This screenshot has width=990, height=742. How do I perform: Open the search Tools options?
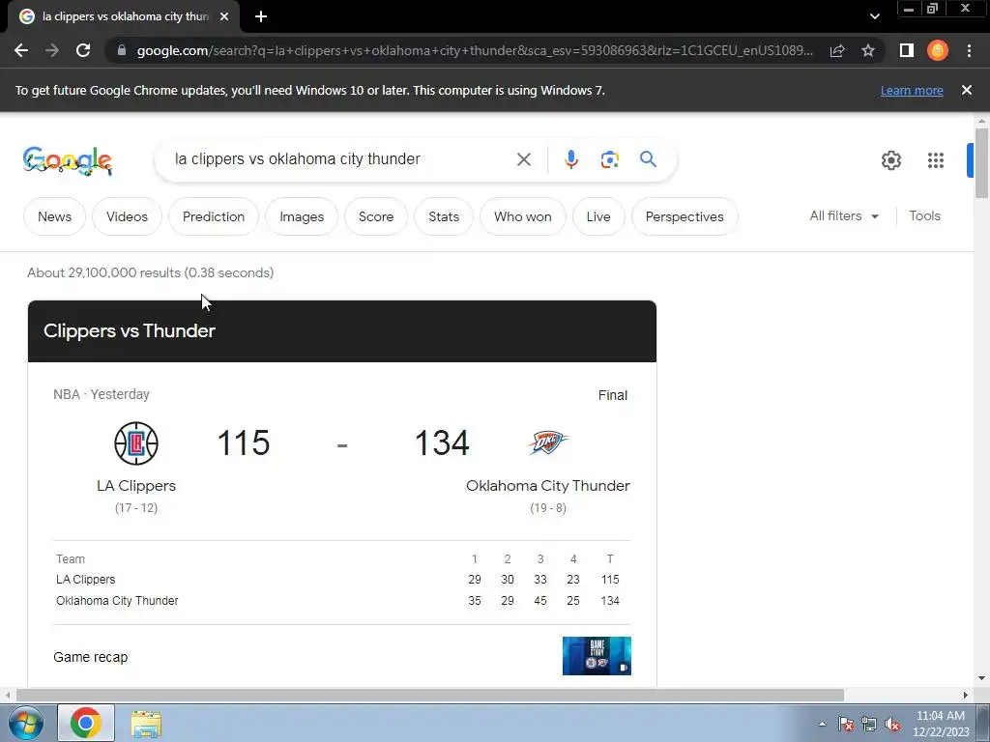(x=924, y=215)
